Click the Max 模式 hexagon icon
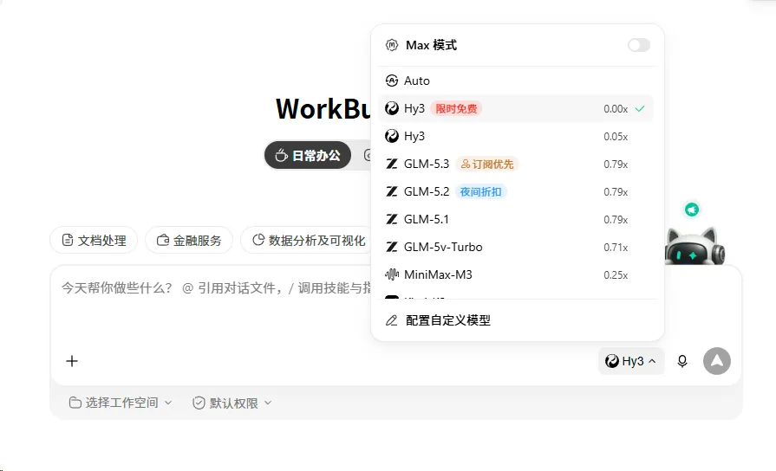The height and width of the screenshot is (471, 776). click(391, 46)
